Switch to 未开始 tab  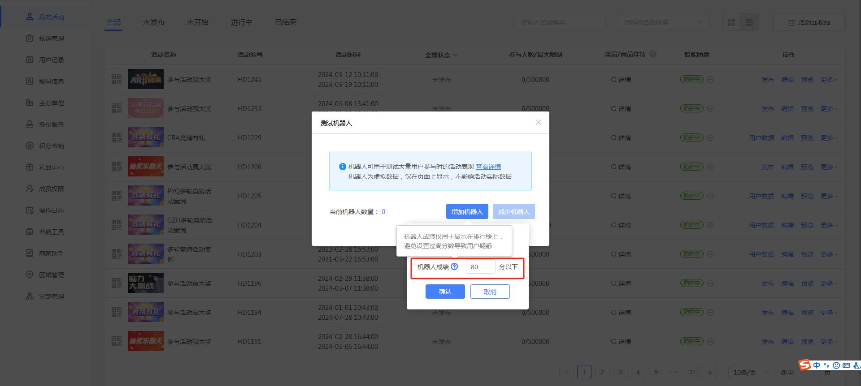(x=197, y=22)
